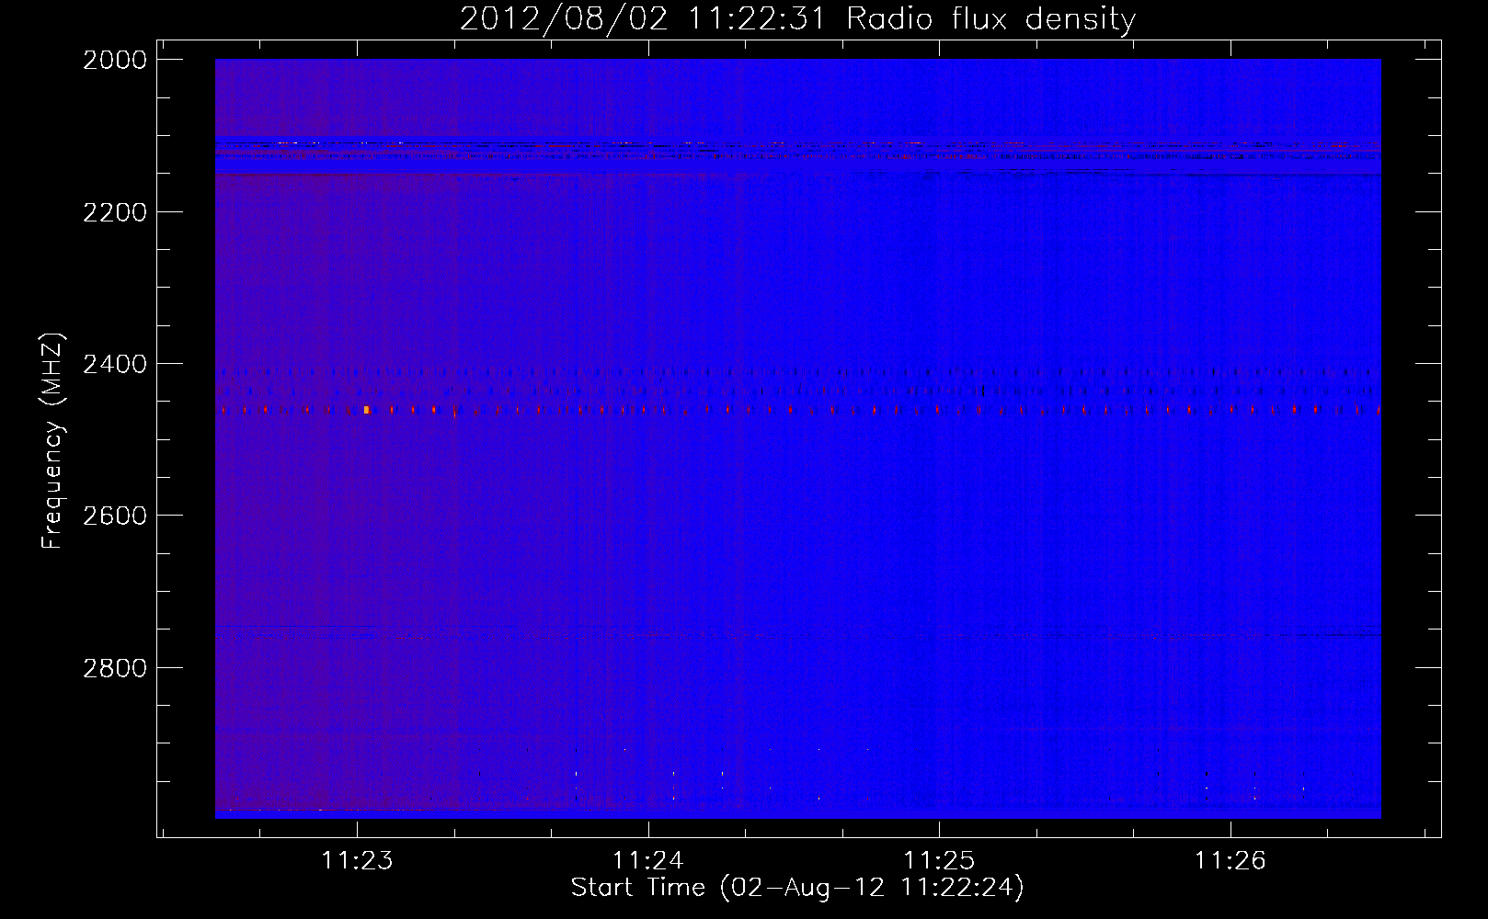Click the 2400 frequency tick label
Screen dimensions: 1488x919
tap(115, 364)
